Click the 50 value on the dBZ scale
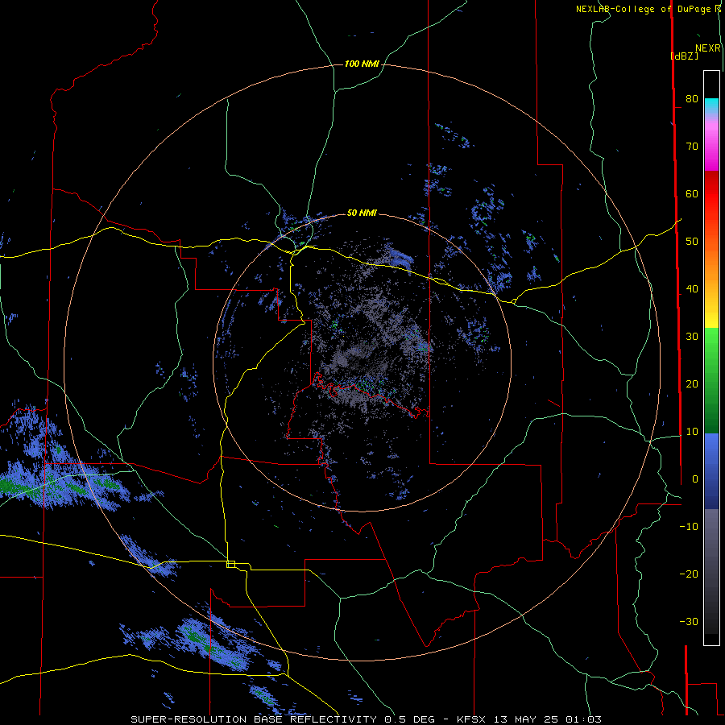 point(692,242)
